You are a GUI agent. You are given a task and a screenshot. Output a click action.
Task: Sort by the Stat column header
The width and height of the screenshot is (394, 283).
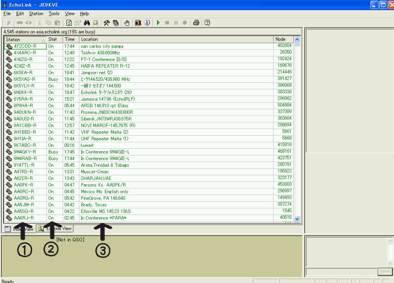click(55, 39)
